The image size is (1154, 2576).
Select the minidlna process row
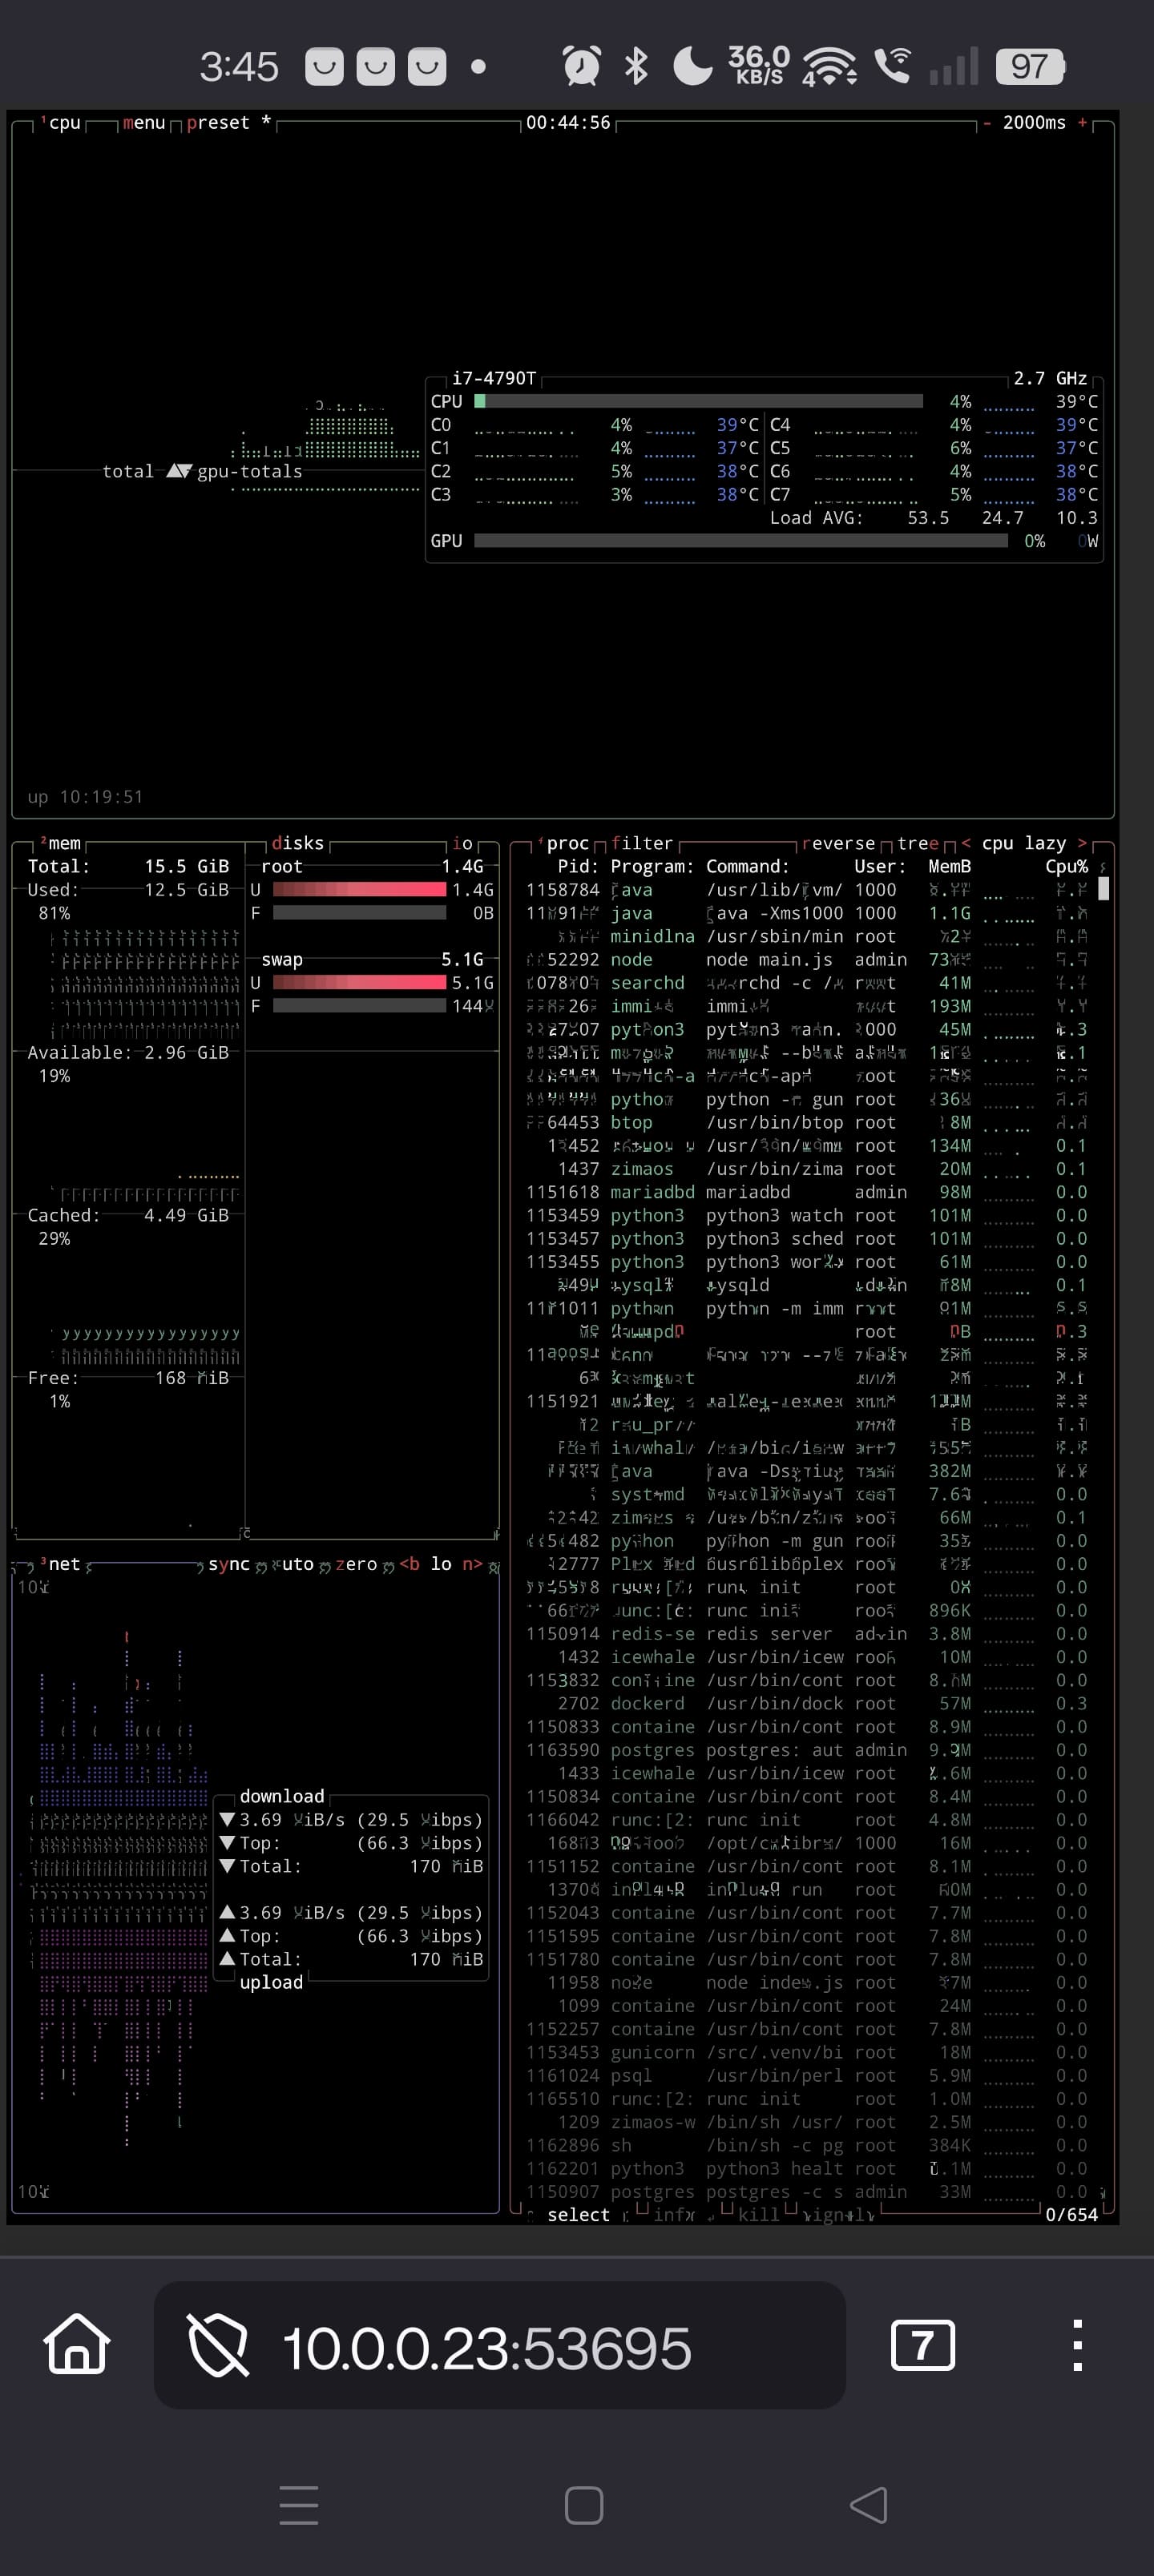tap(807, 936)
